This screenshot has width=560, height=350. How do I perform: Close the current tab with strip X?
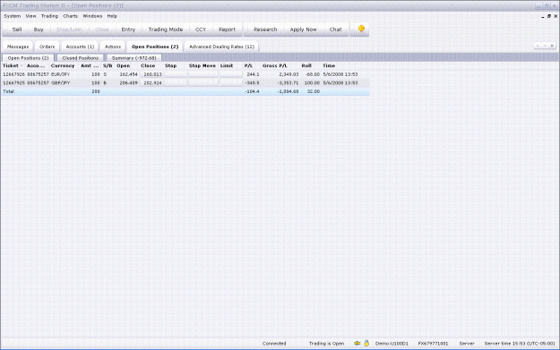point(552,46)
